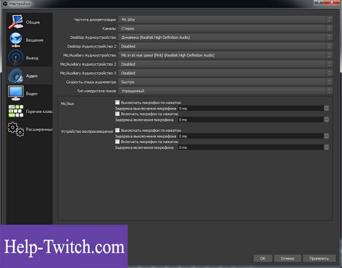The width and height of the screenshot is (342, 268).
Task: Click the OBS logo in title bar
Action: point(5,4)
